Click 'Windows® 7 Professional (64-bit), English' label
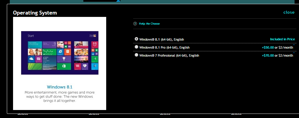This screenshot has width=299, height=118. [x=169, y=55]
